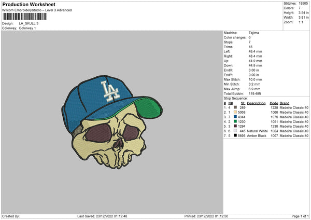Screen dimensions: 311x220
Task: Click thread code '1228' in stop 1
Action: [274, 107]
